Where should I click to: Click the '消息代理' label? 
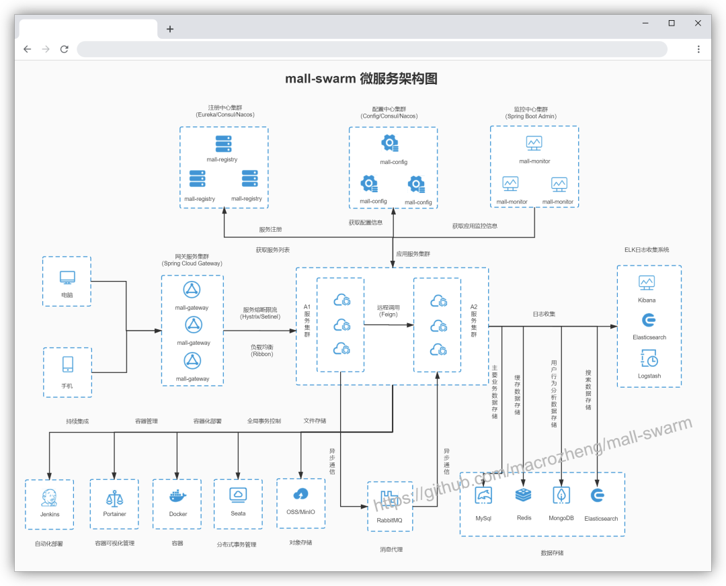[x=391, y=550]
